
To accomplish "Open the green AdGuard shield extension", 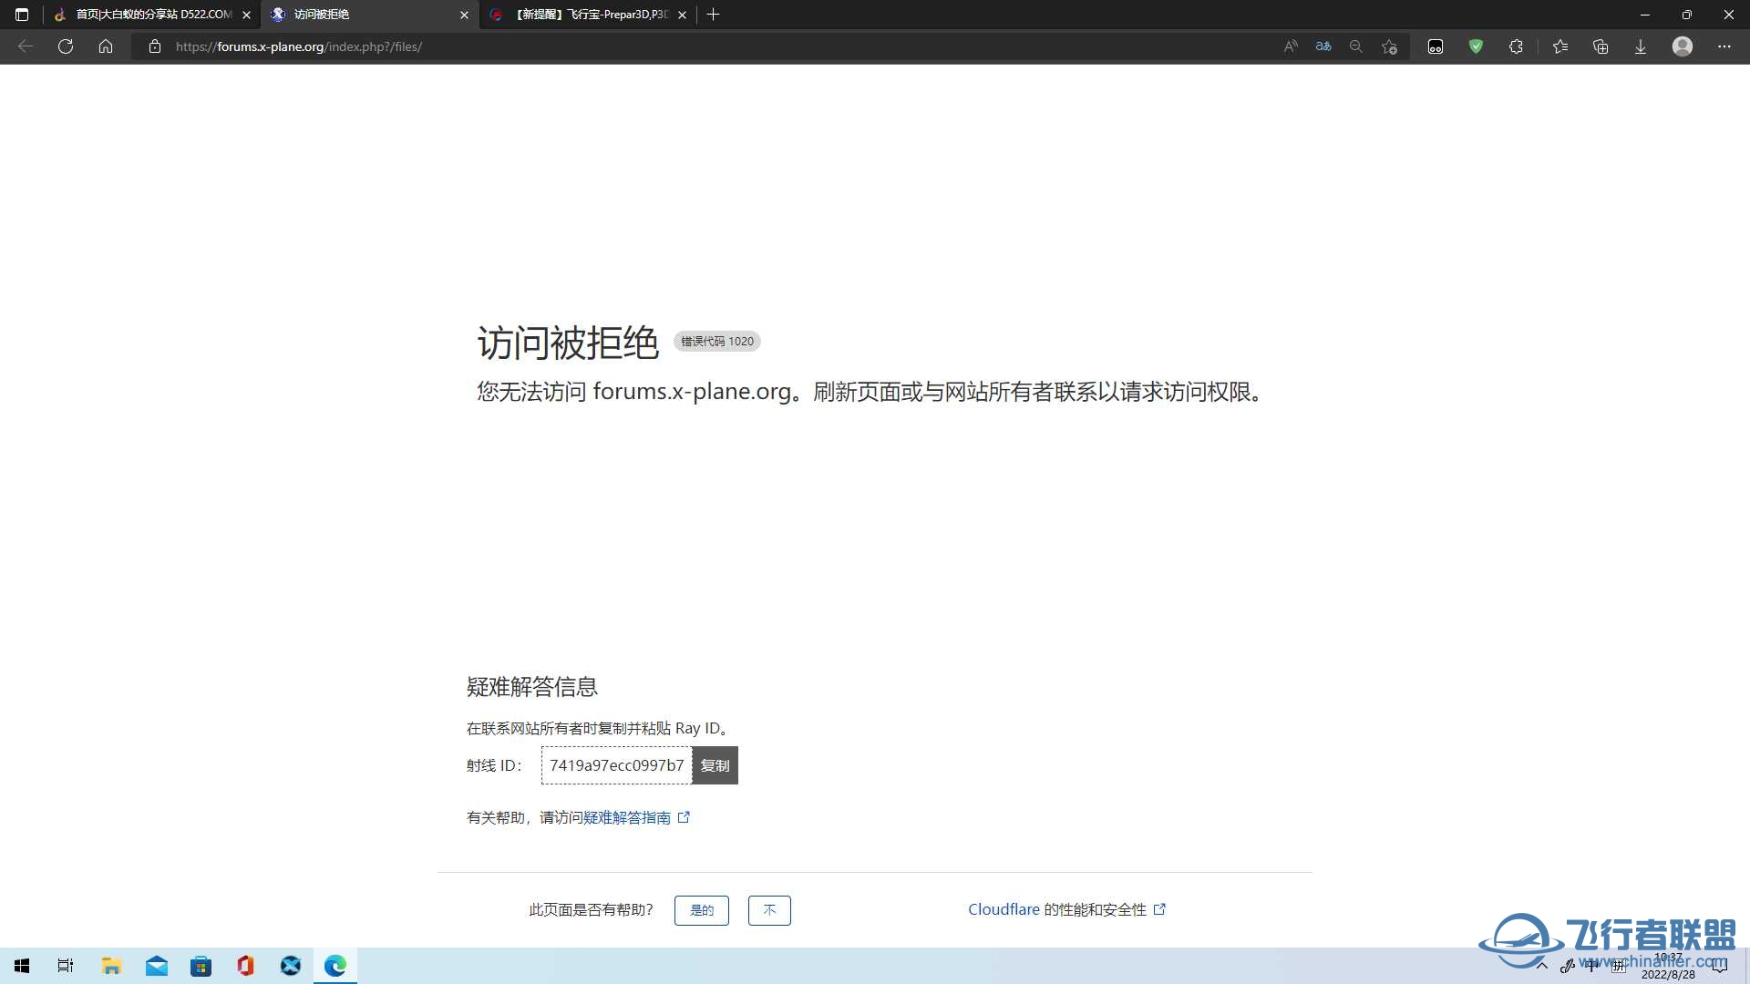I will pyautogui.click(x=1476, y=46).
